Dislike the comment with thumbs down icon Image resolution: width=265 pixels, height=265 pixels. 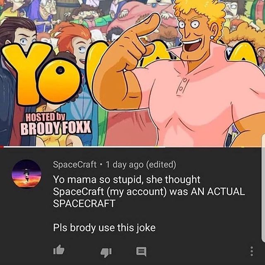106,252
